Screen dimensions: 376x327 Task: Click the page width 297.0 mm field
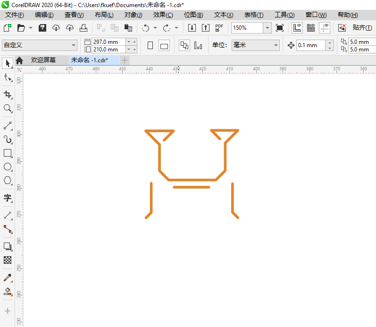point(109,42)
